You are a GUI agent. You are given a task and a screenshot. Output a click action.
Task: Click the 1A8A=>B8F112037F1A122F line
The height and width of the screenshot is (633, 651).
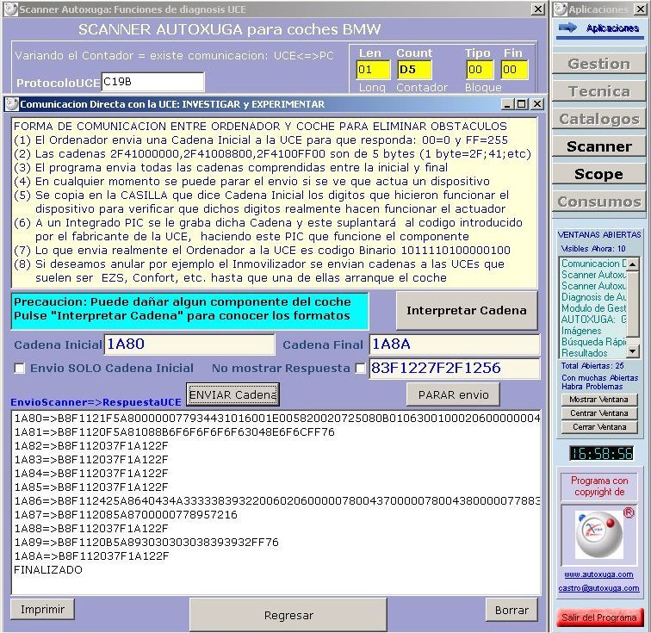click(91, 556)
